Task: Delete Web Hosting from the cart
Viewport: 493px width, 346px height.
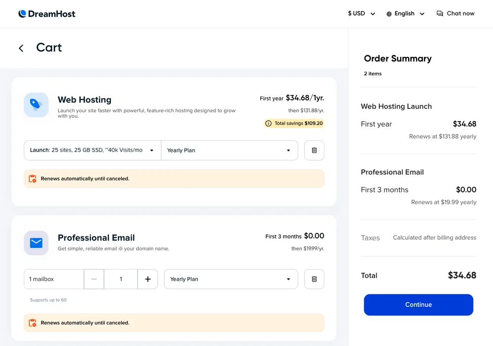Action: click(314, 151)
